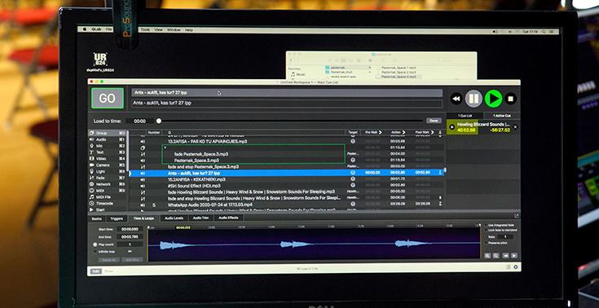The image size is (599, 308).
Task: Open the Window menu in the menu bar
Action: click(174, 30)
